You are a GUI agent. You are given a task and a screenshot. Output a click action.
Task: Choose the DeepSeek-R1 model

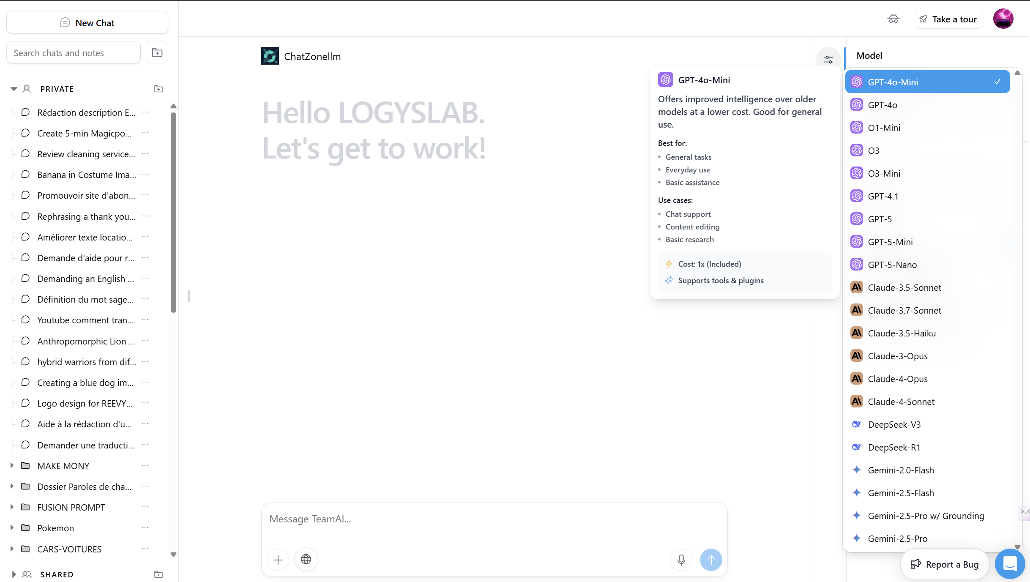(x=894, y=447)
